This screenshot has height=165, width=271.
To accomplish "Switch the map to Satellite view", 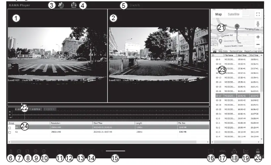I will [234, 14].
